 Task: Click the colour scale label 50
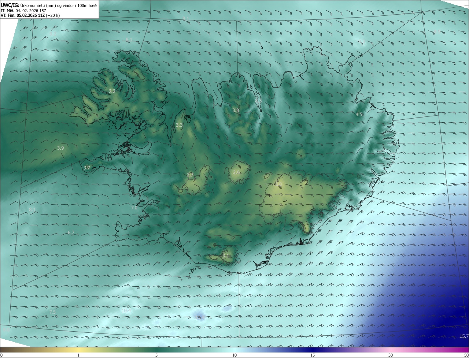click(466, 355)
